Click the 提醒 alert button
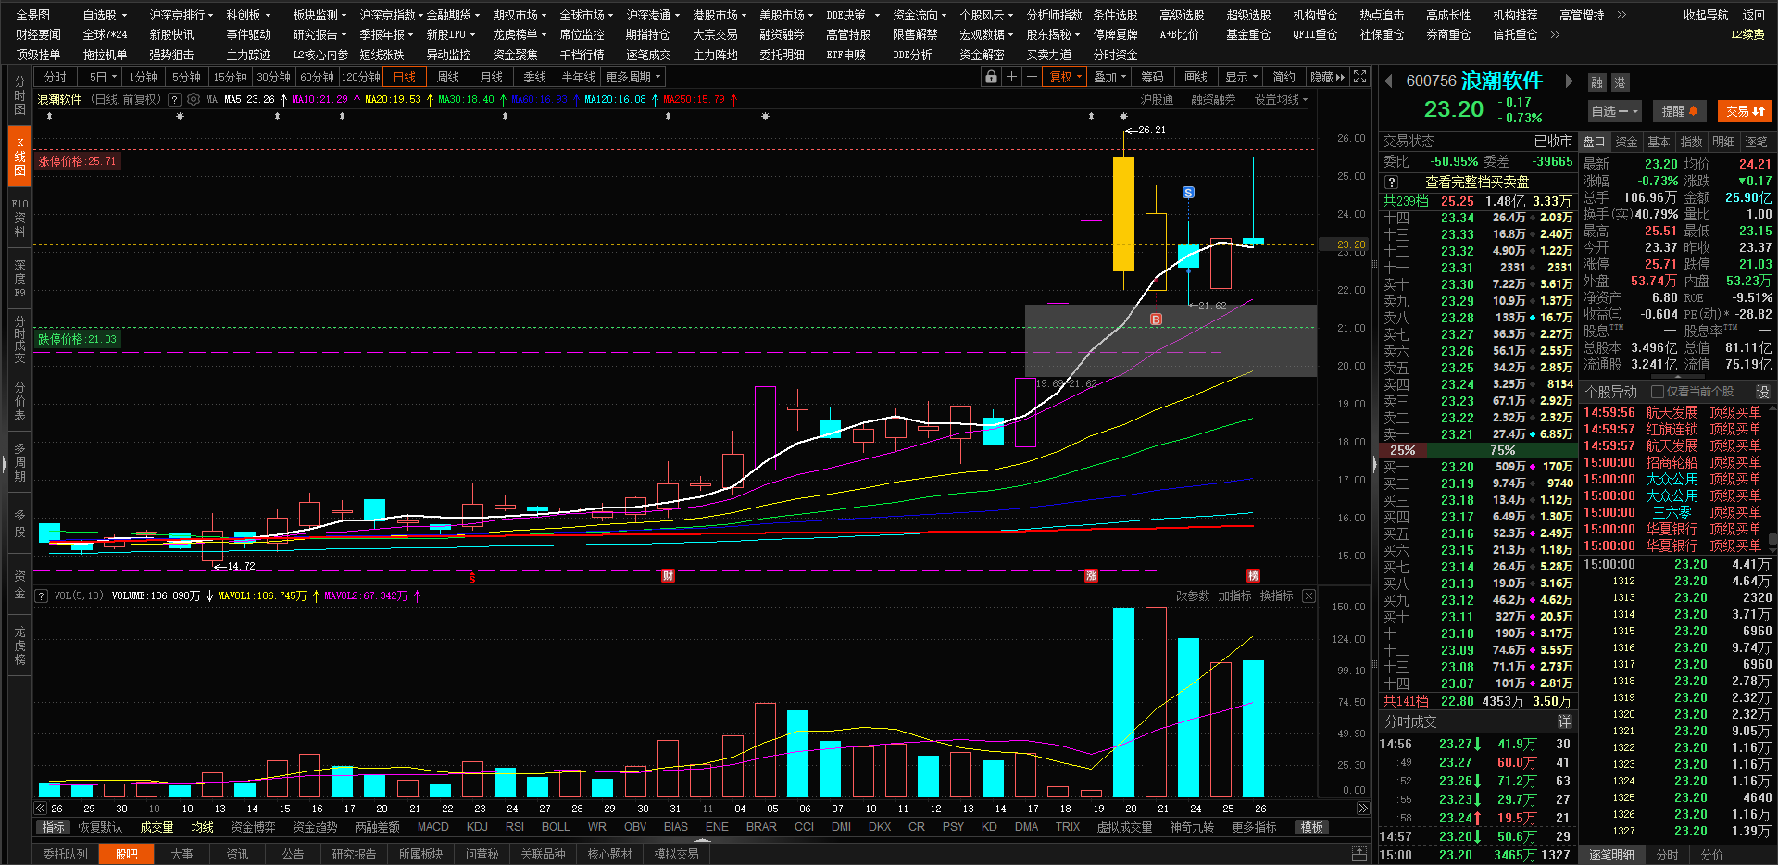This screenshot has height=865, width=1778. coord(1679,111)
